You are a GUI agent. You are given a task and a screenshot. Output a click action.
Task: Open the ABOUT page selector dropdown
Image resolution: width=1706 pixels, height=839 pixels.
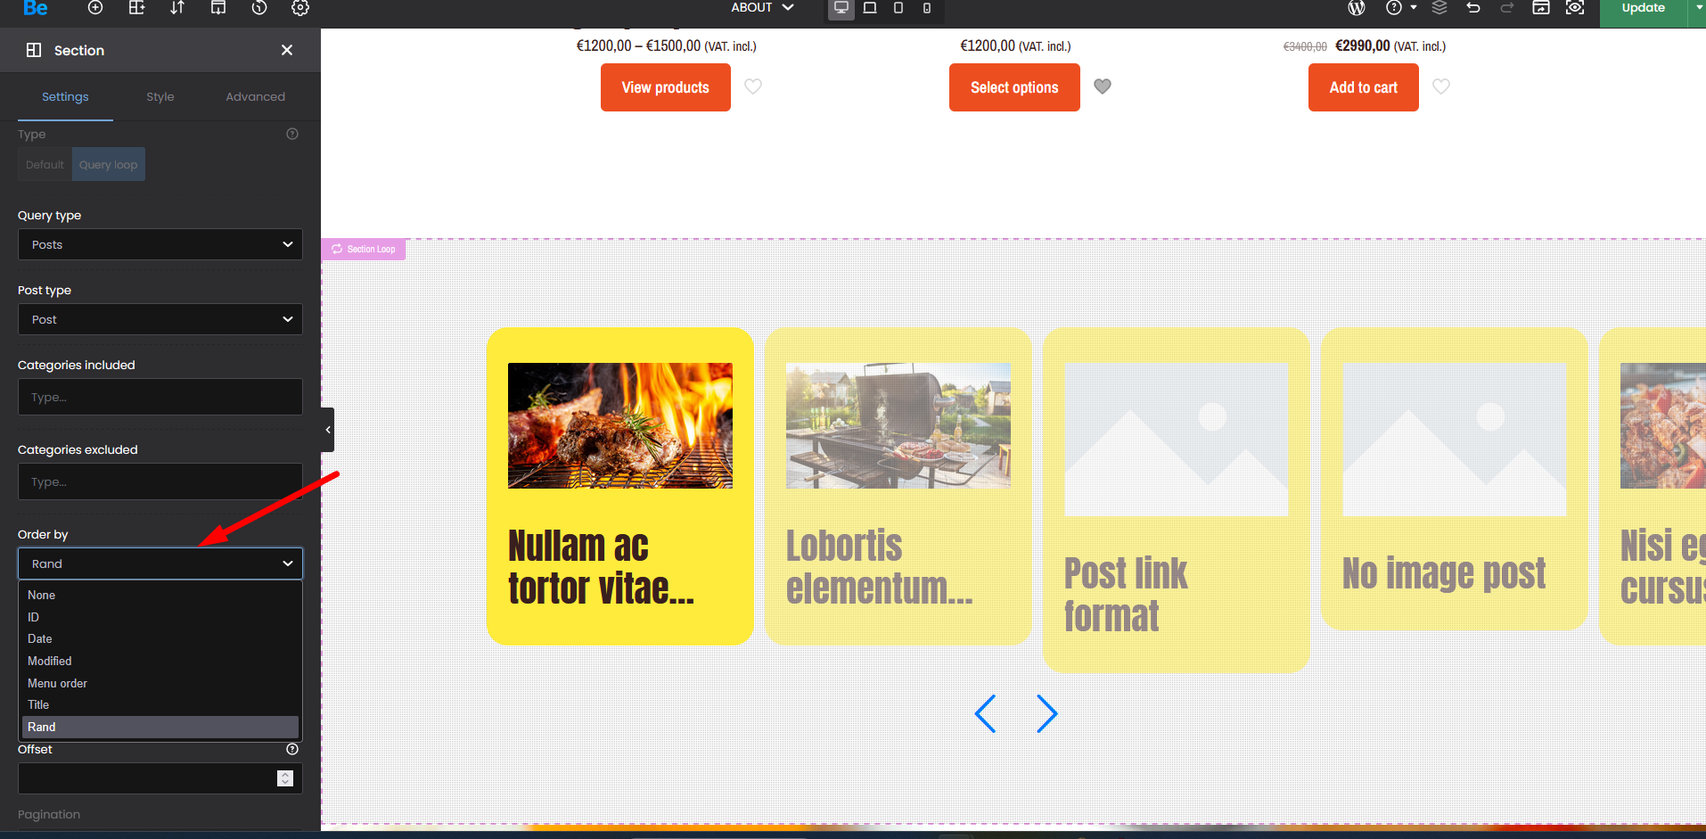pos(762,8)
